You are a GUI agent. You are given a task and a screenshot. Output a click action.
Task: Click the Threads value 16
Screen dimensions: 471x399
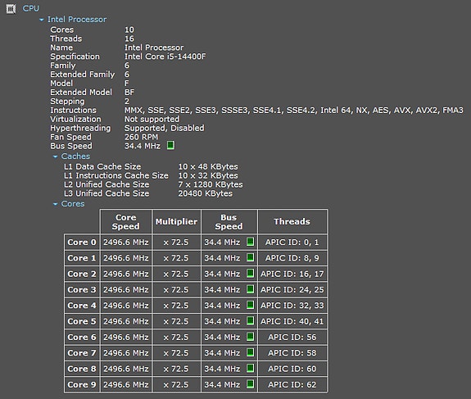[129, 39]
